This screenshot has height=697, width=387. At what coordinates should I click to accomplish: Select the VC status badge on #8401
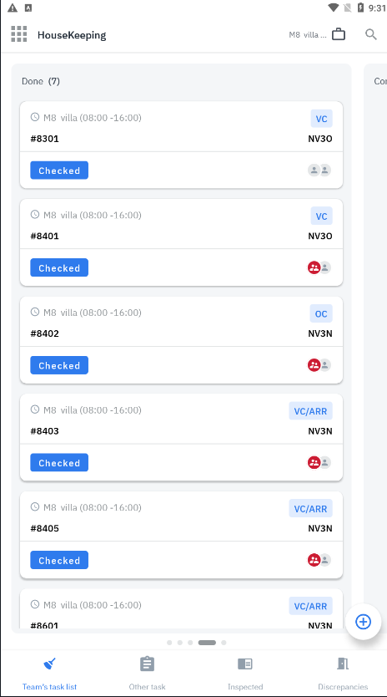[x=321, y=216]
